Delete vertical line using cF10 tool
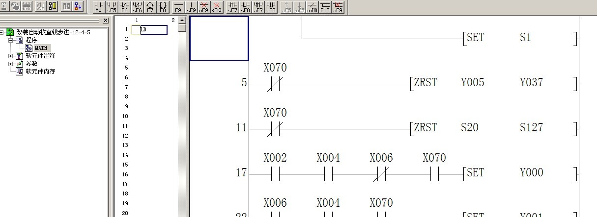This screenshot has height=217, width=597. pyautogui.click(x=217, y=7)
